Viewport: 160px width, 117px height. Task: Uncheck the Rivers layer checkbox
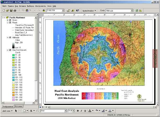(x=10, y=20)
